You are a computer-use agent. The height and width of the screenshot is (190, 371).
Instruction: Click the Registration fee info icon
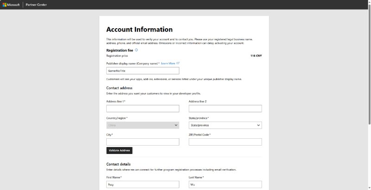tap(136, 50)
